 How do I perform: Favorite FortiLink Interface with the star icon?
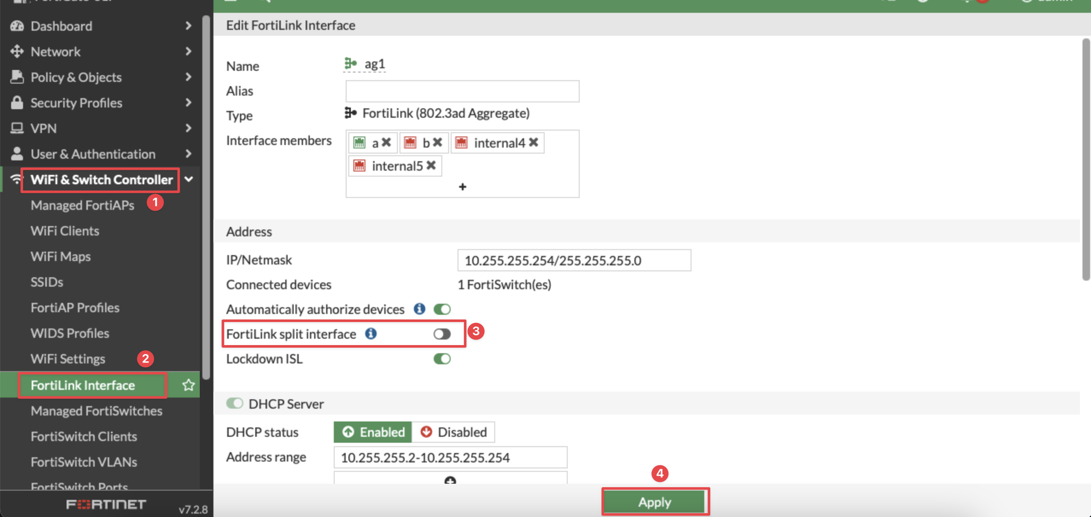coord(188,385)
